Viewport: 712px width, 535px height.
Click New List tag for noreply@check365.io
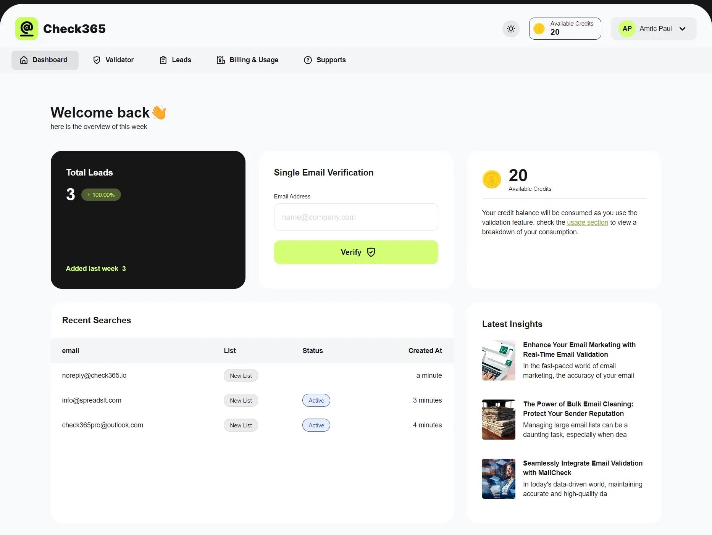(241, 376)
